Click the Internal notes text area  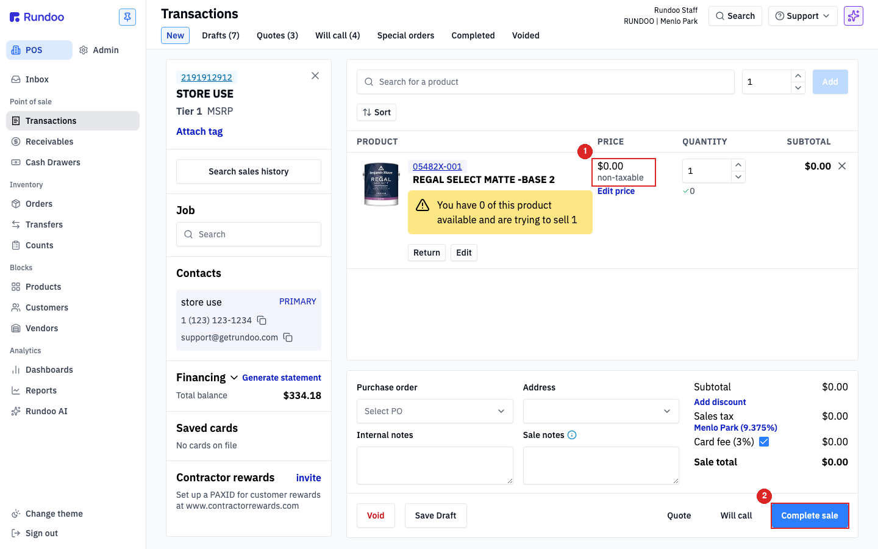[435, 465]
